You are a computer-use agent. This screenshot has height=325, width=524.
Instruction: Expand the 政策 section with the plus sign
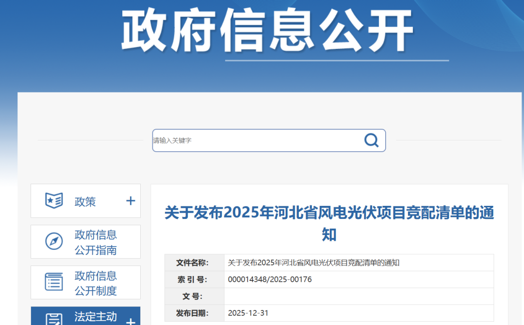(130, 200)
